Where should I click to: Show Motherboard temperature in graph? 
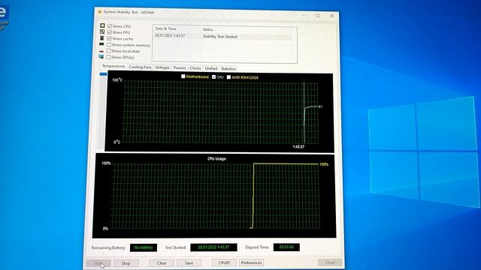[183, 76]
